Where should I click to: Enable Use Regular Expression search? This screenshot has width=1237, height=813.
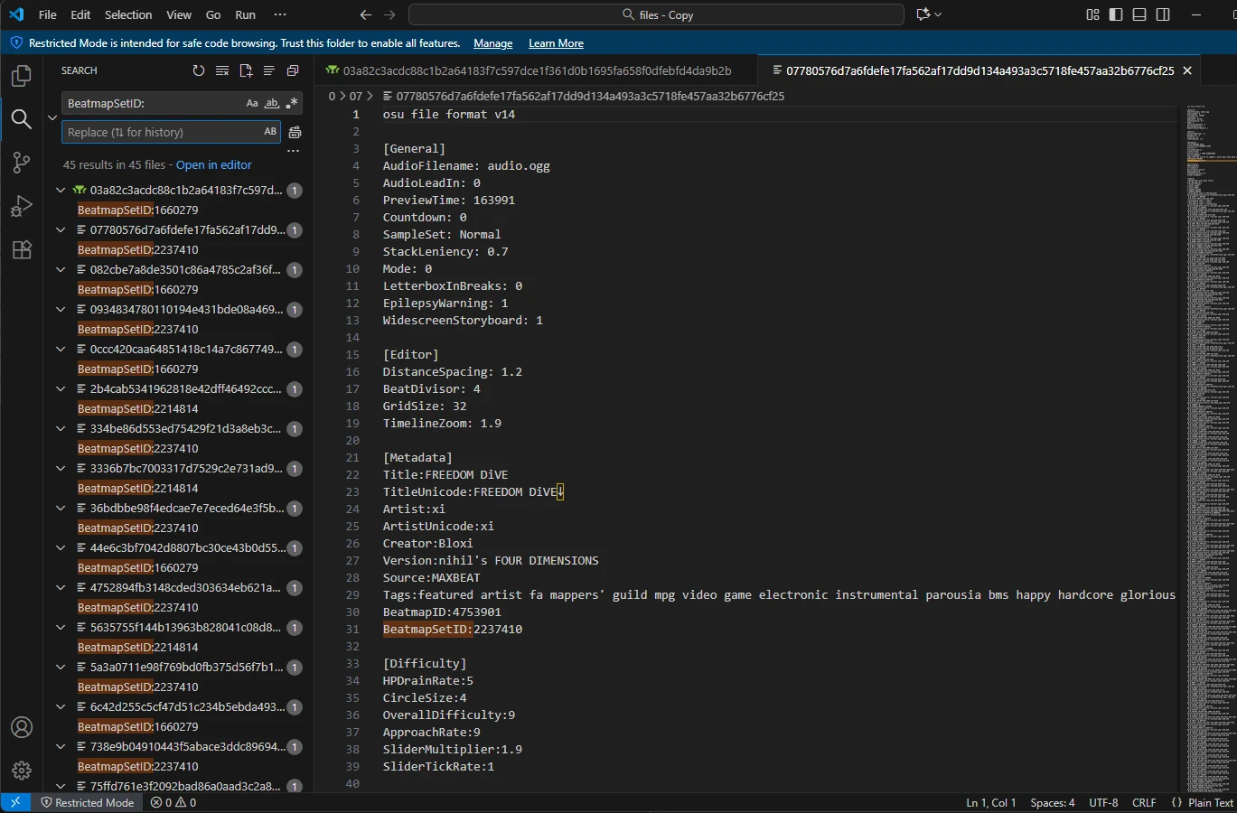click(x=291, y=104)
